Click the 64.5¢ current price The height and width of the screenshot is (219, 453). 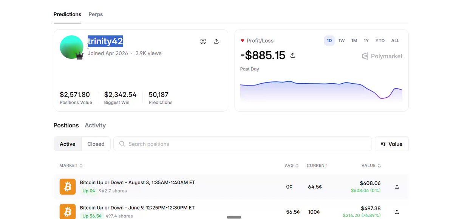315,187
